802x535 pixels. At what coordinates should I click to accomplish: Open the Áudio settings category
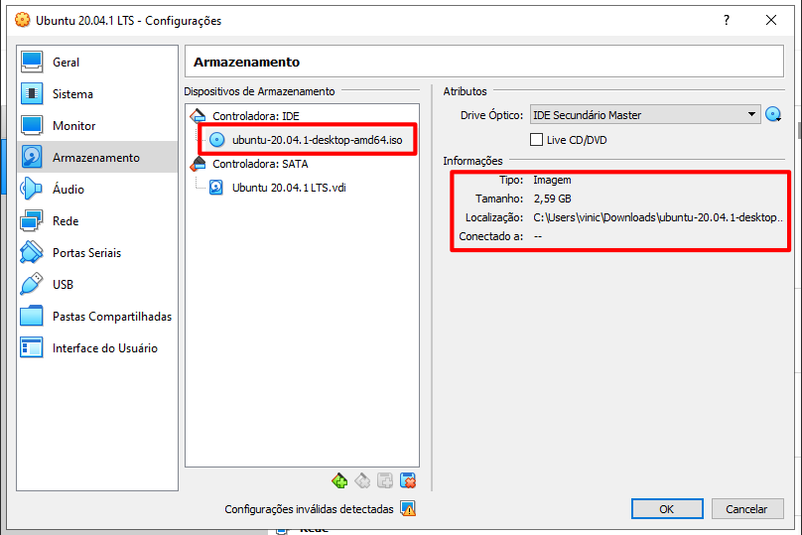tap(97, 190)
